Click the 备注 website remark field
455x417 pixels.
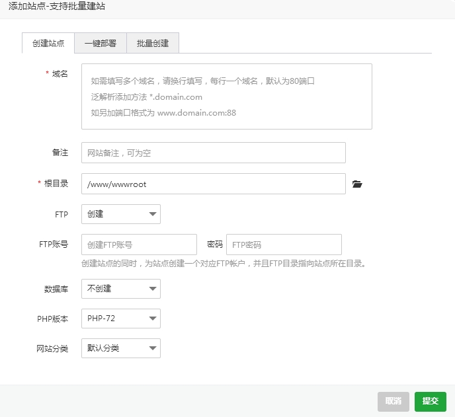click(213, 153)
